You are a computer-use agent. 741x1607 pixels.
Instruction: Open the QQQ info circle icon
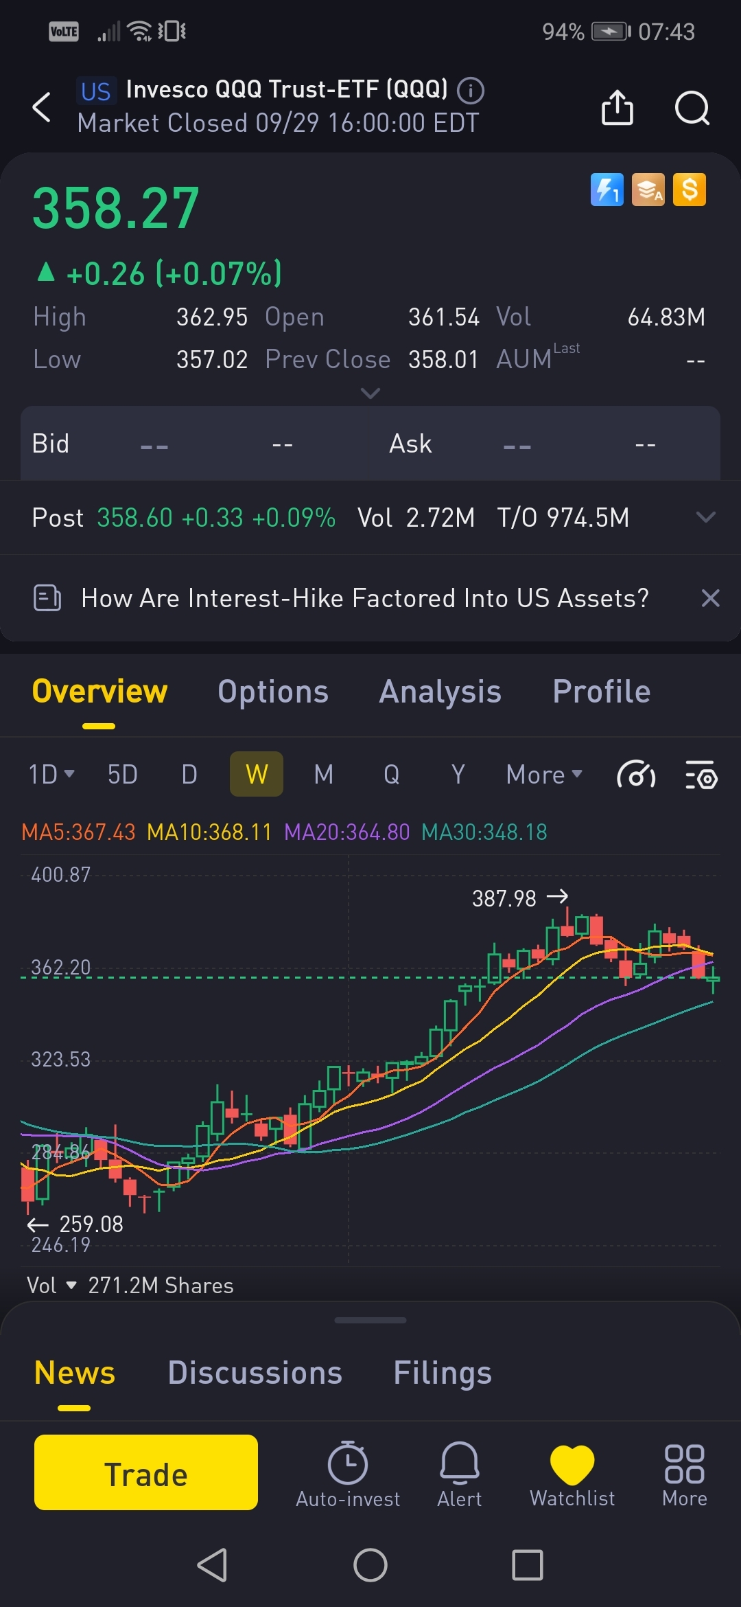click(x=471, y=90)
